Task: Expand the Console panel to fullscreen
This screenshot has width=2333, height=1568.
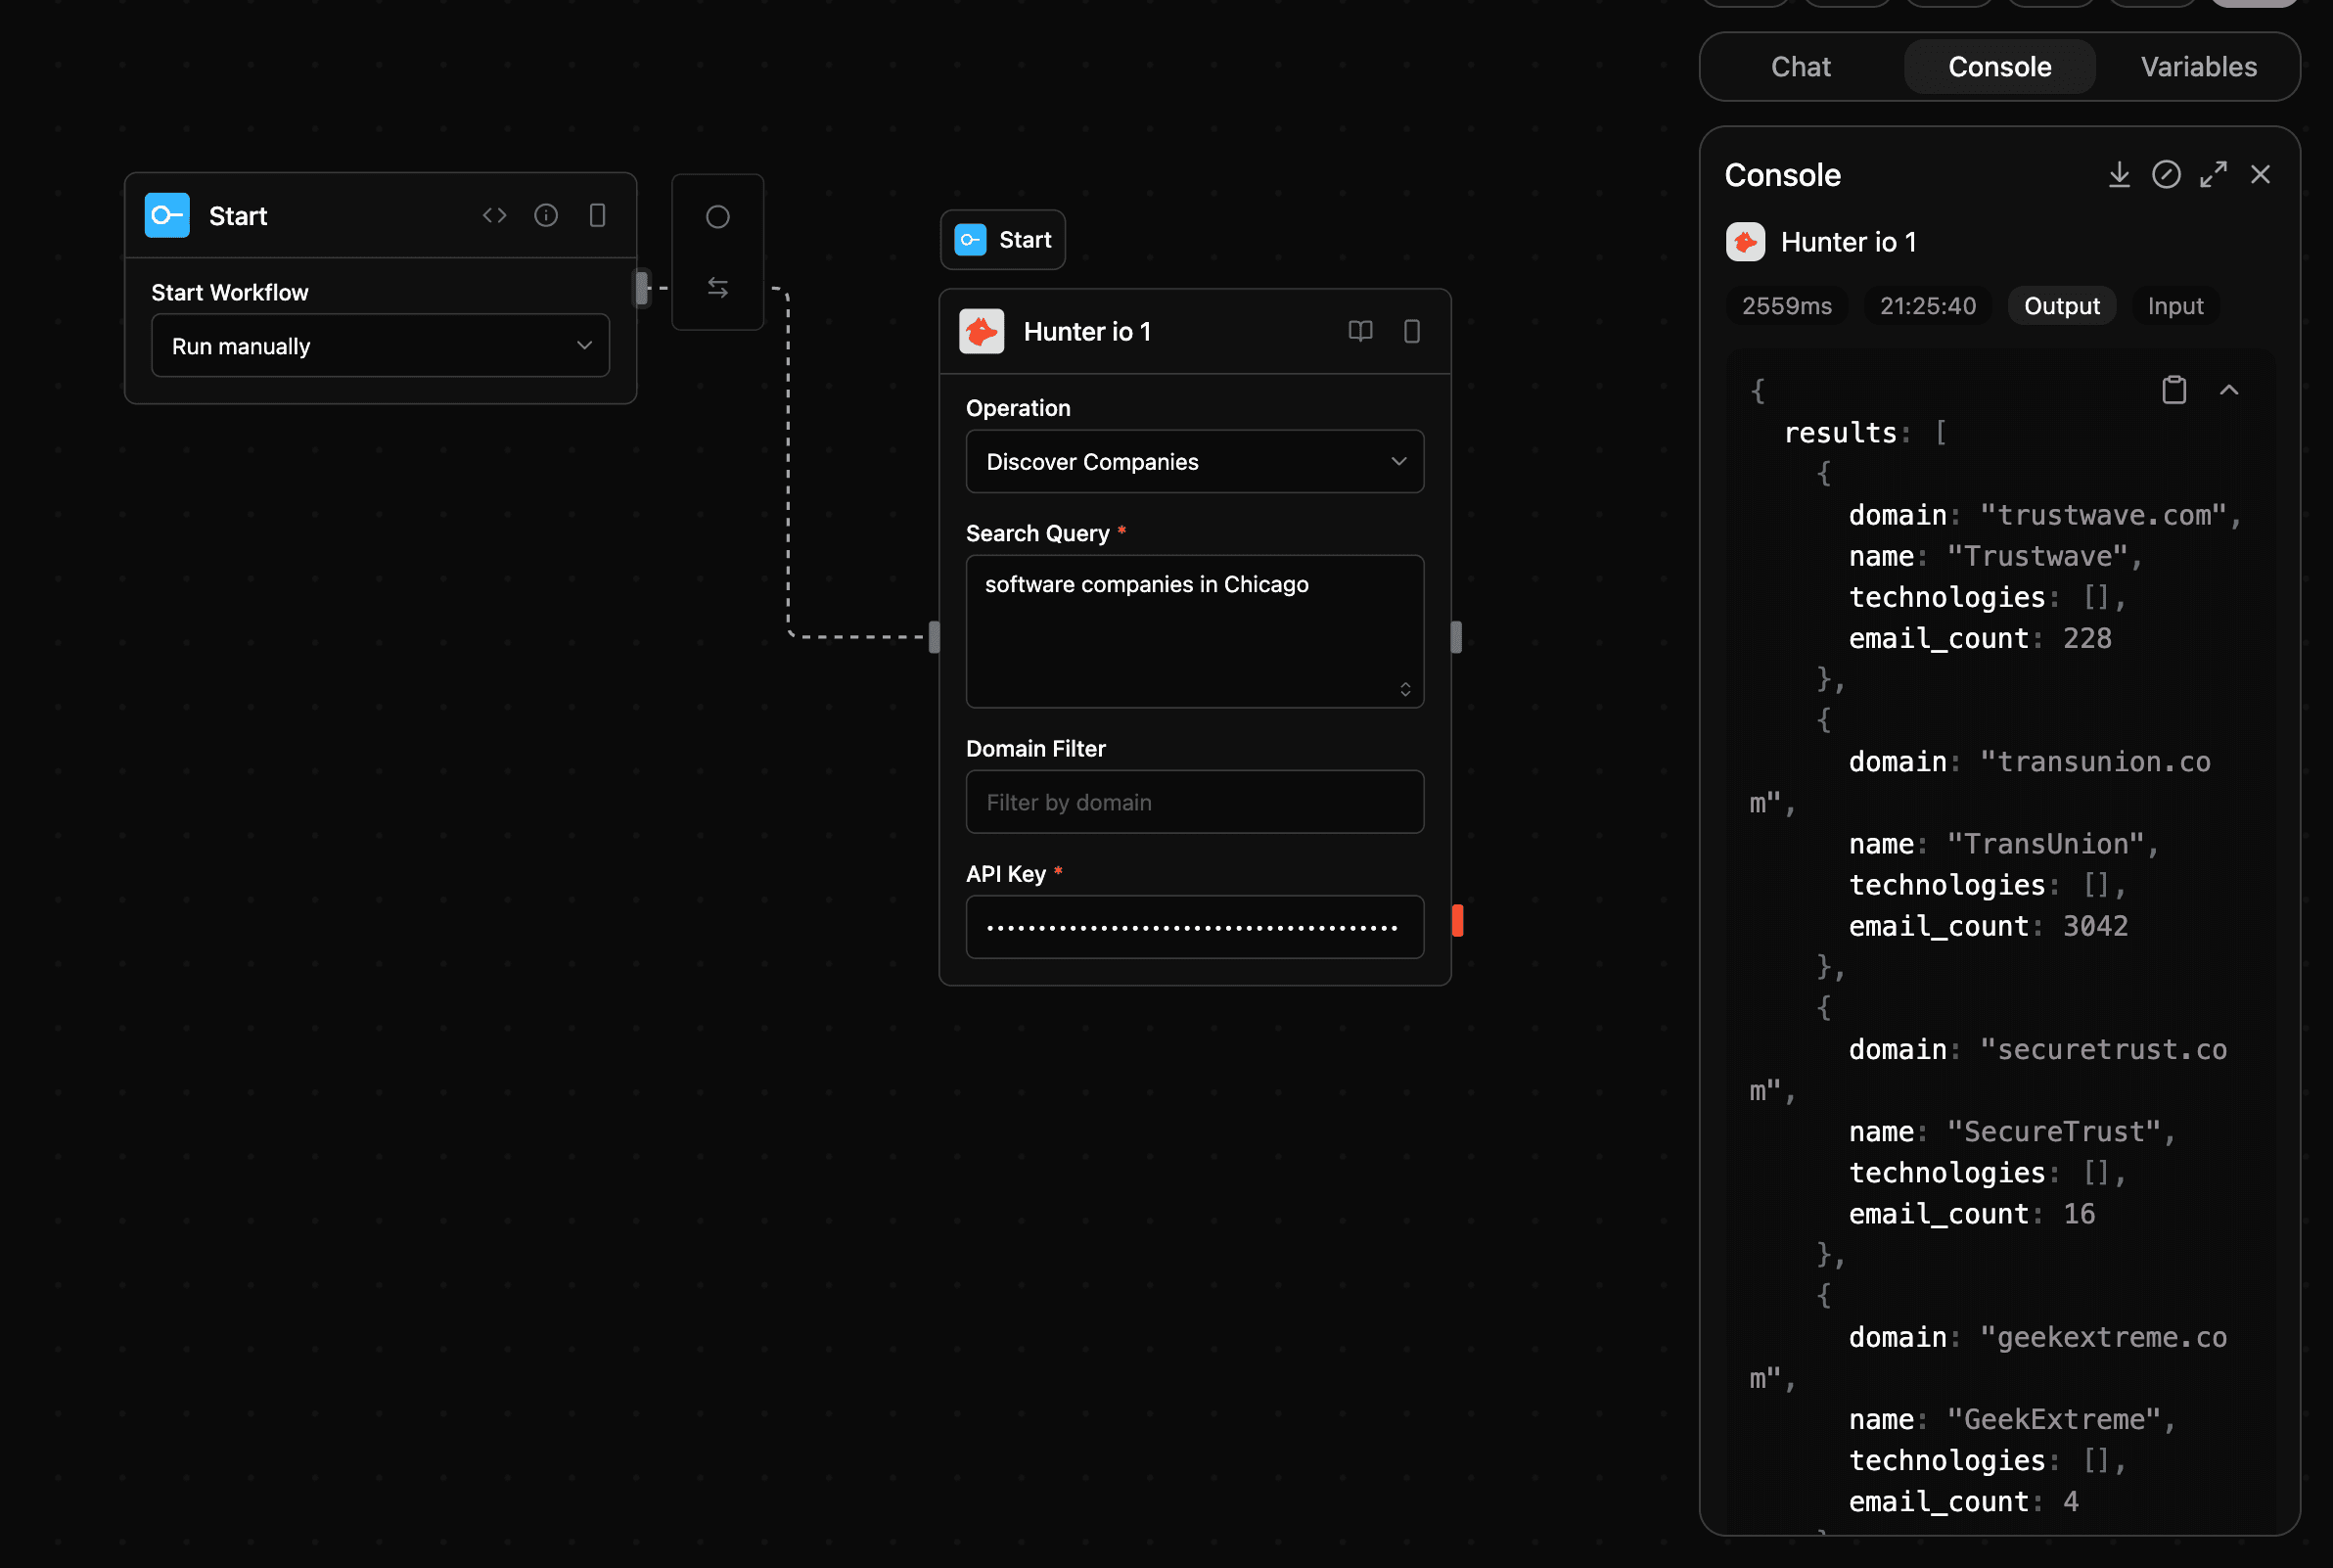Action: pyautogui.click(x=2213, y=174)
